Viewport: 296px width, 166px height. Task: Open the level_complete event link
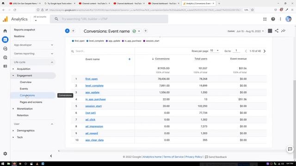pyautogui.click(x=94, y=86)
